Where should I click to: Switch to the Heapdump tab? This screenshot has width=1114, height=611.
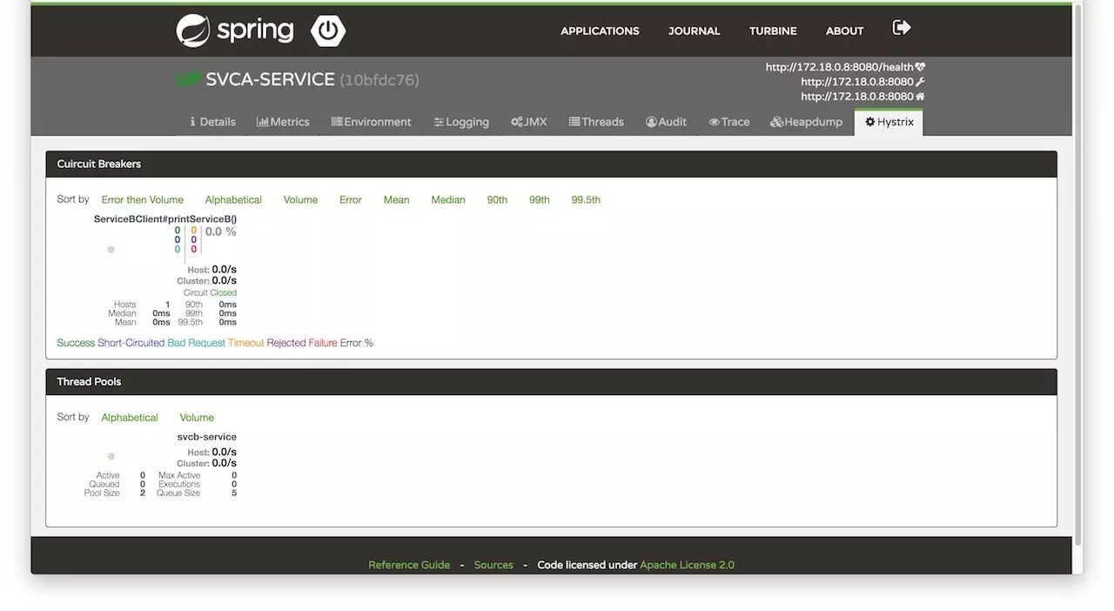tap(806, 122)
